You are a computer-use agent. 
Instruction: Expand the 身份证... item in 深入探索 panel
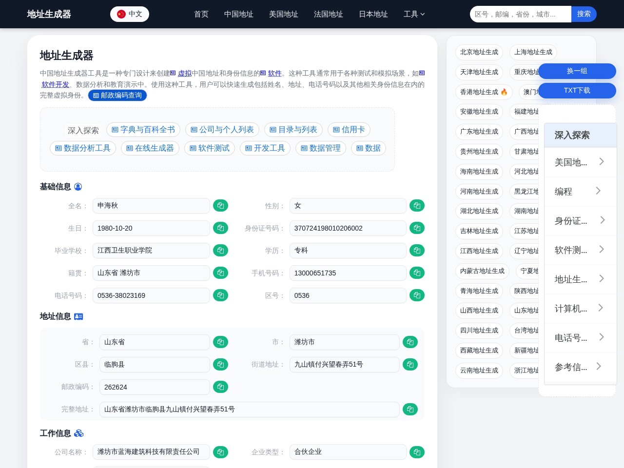580,220
